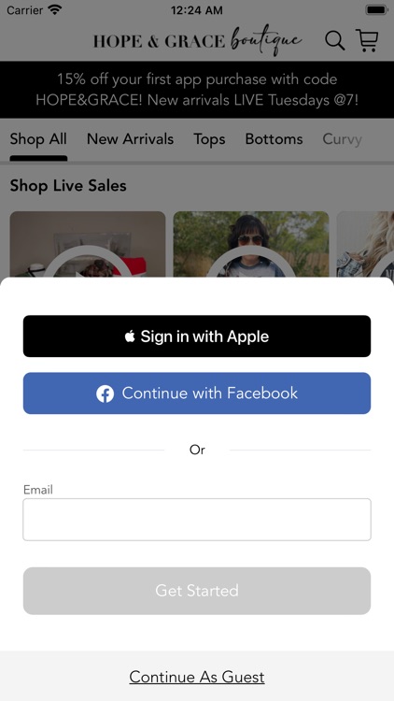The height and width of the screenshot is (701, 394).
Task: Open the Curvy tab
Action: click(342, 139)
